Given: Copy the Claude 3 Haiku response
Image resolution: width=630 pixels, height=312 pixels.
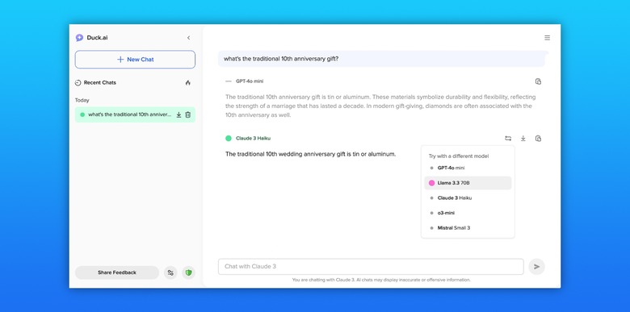Looking at the screenshot, I should click(x=539, y=139).
